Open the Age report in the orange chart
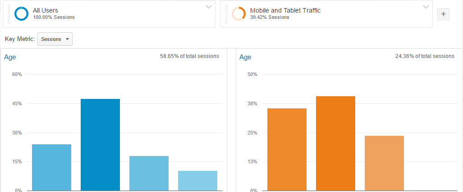Image resolution: width=463 pixels, height=192 pixels. pos(245,57)
